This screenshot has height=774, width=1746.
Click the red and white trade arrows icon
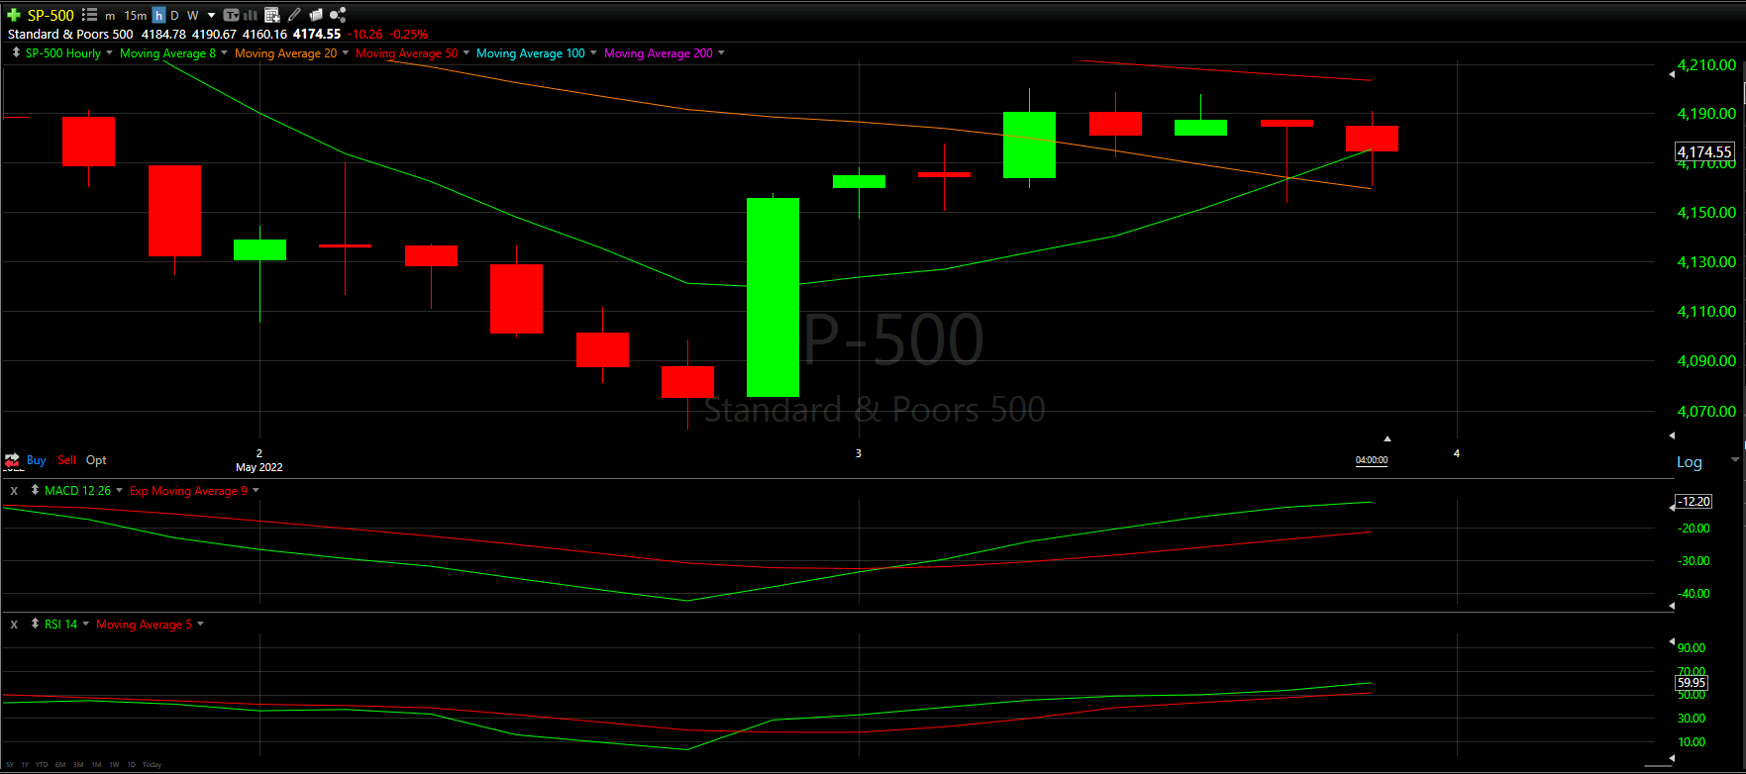click(x=12, y=460)
